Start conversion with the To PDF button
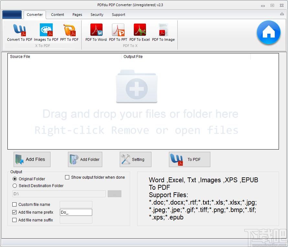 190,159
